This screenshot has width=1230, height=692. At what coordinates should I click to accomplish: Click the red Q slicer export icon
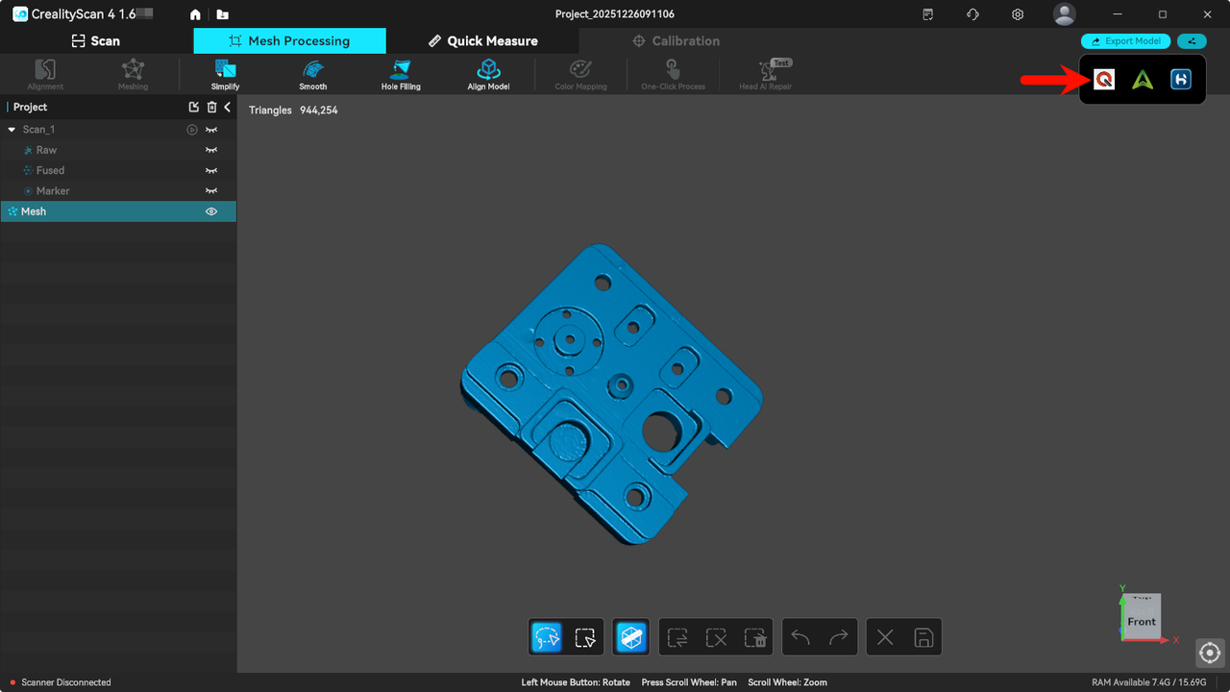[1103, 79]
